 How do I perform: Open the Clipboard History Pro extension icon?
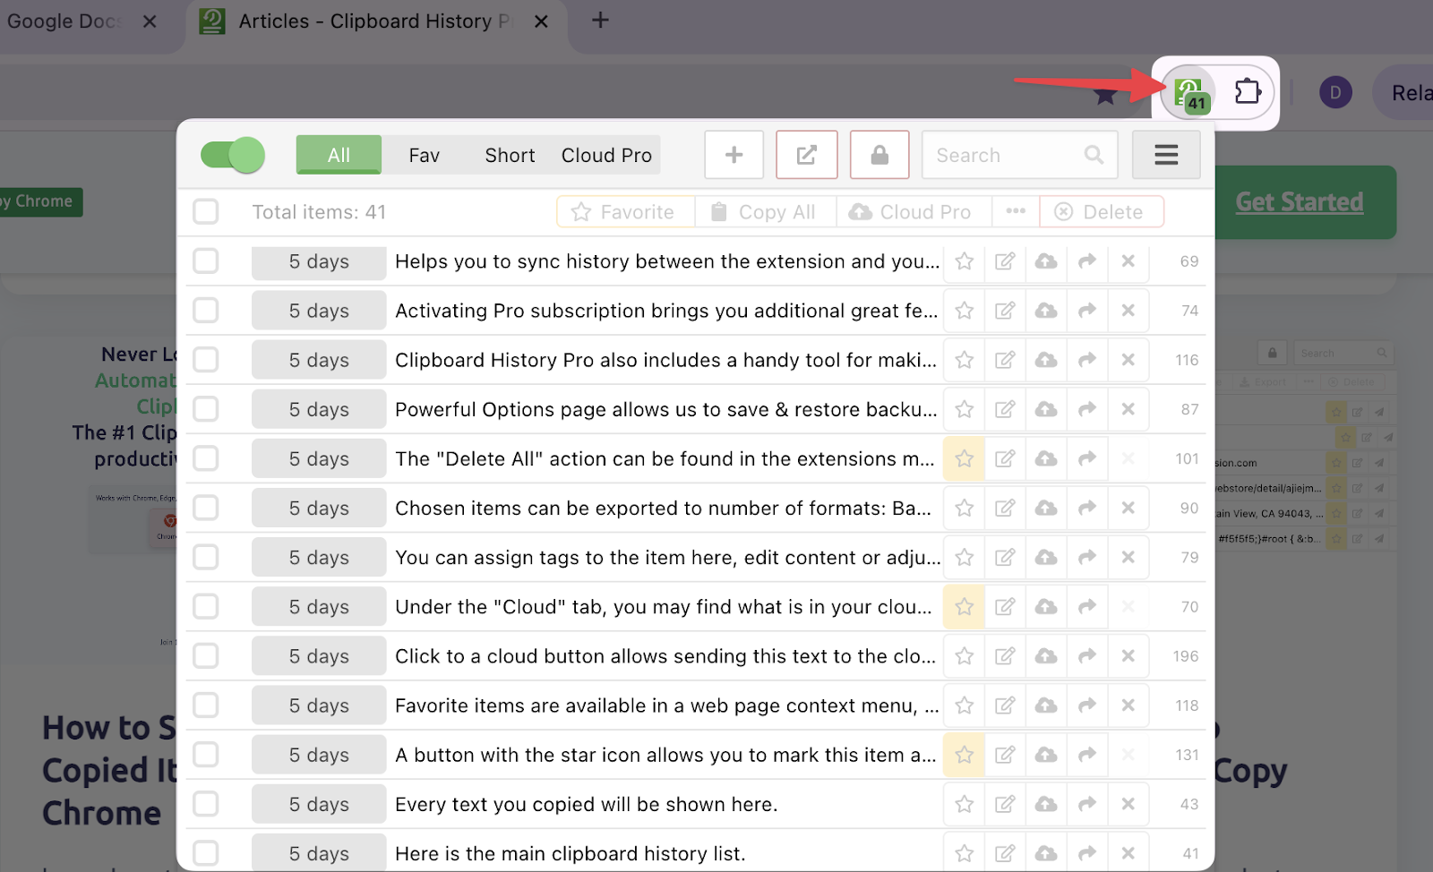(1189, 93)
